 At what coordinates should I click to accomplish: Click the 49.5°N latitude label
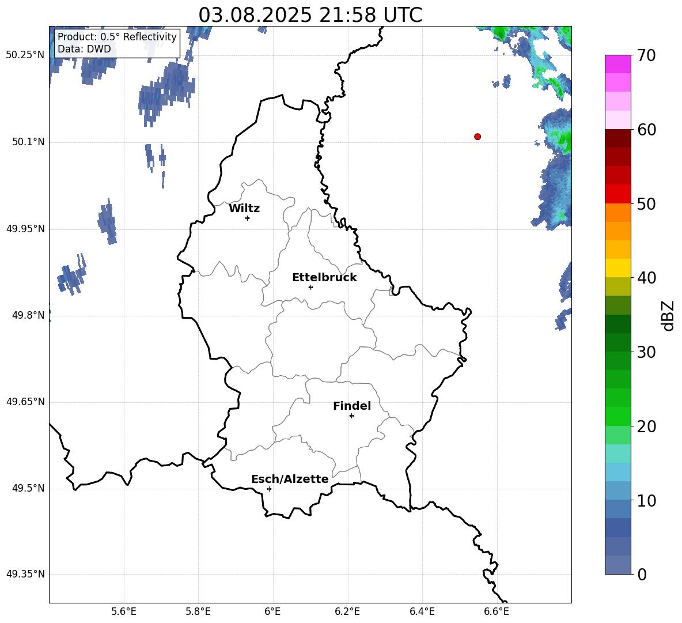(28, 488)
